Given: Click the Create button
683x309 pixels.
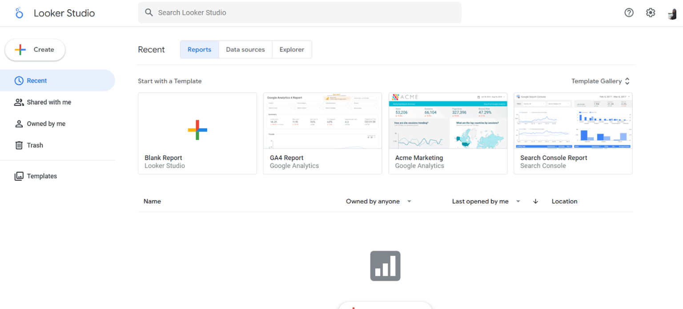Looking at the screenshot, I should click(35, 50).
